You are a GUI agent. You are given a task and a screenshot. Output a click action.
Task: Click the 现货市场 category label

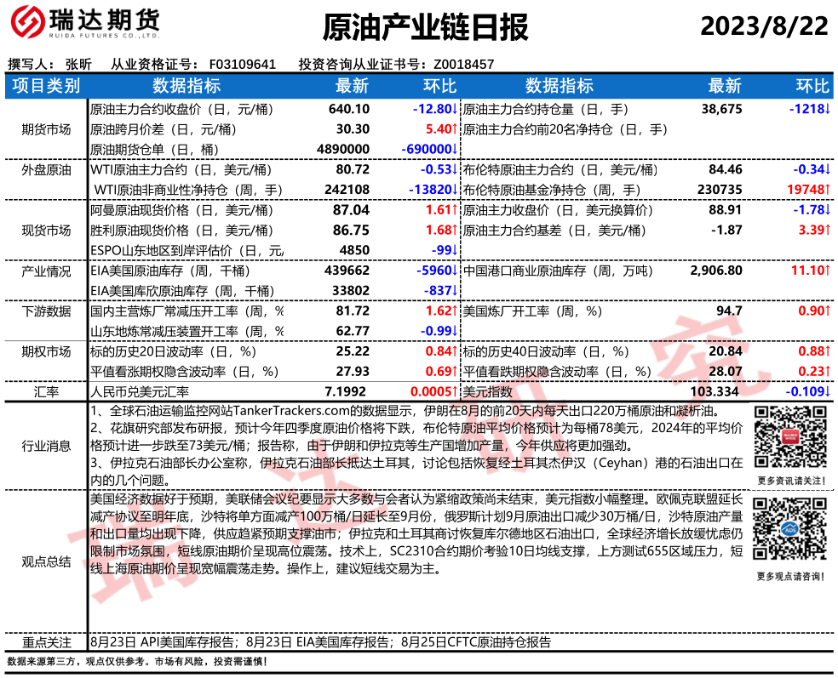(46, 230)
